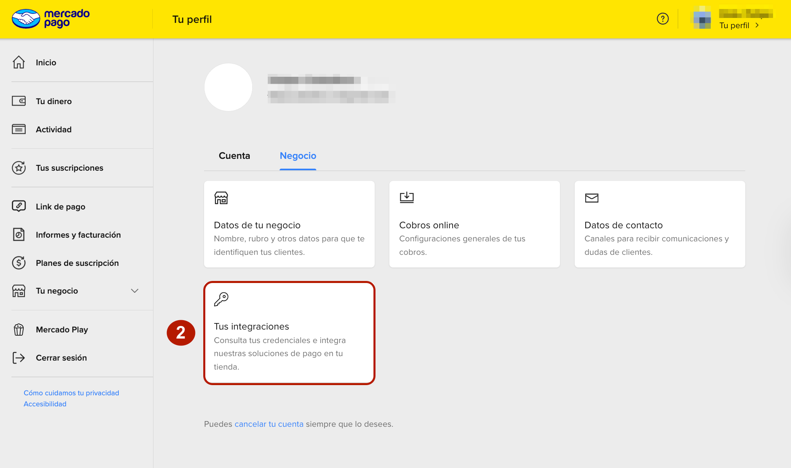Click the Tu dinero wallet icon
Viewport: 791px width, 468px height.
[x=19, y=101]
